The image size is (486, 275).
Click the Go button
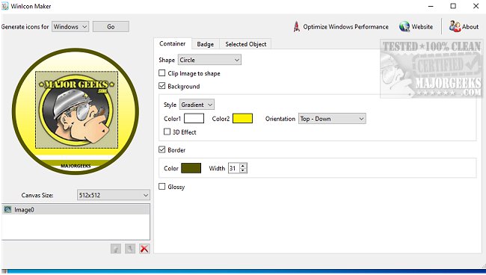[111, 27]
